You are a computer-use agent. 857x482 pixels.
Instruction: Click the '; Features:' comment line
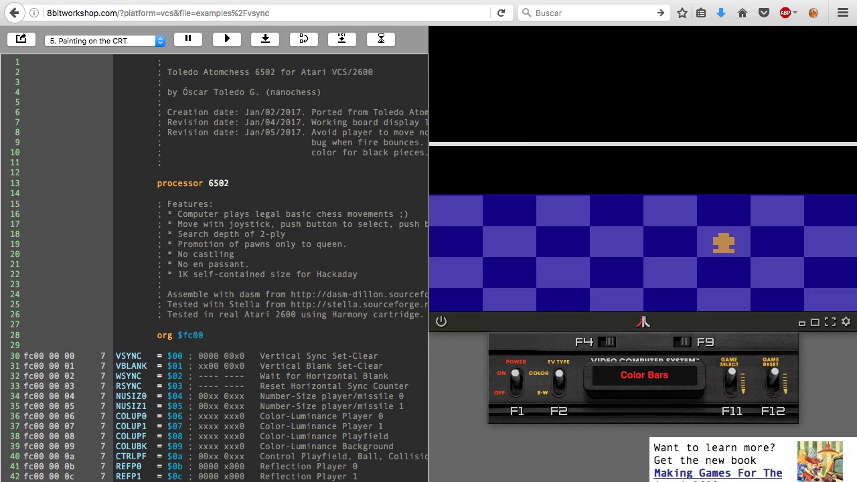click(185, 204)
